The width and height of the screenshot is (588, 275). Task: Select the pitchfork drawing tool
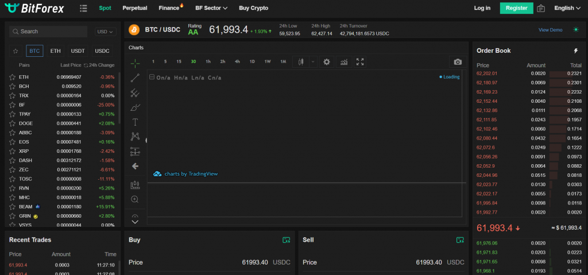click(x=135, y=92)
